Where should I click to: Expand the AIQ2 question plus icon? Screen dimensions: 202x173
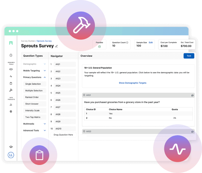coord(84,131)
